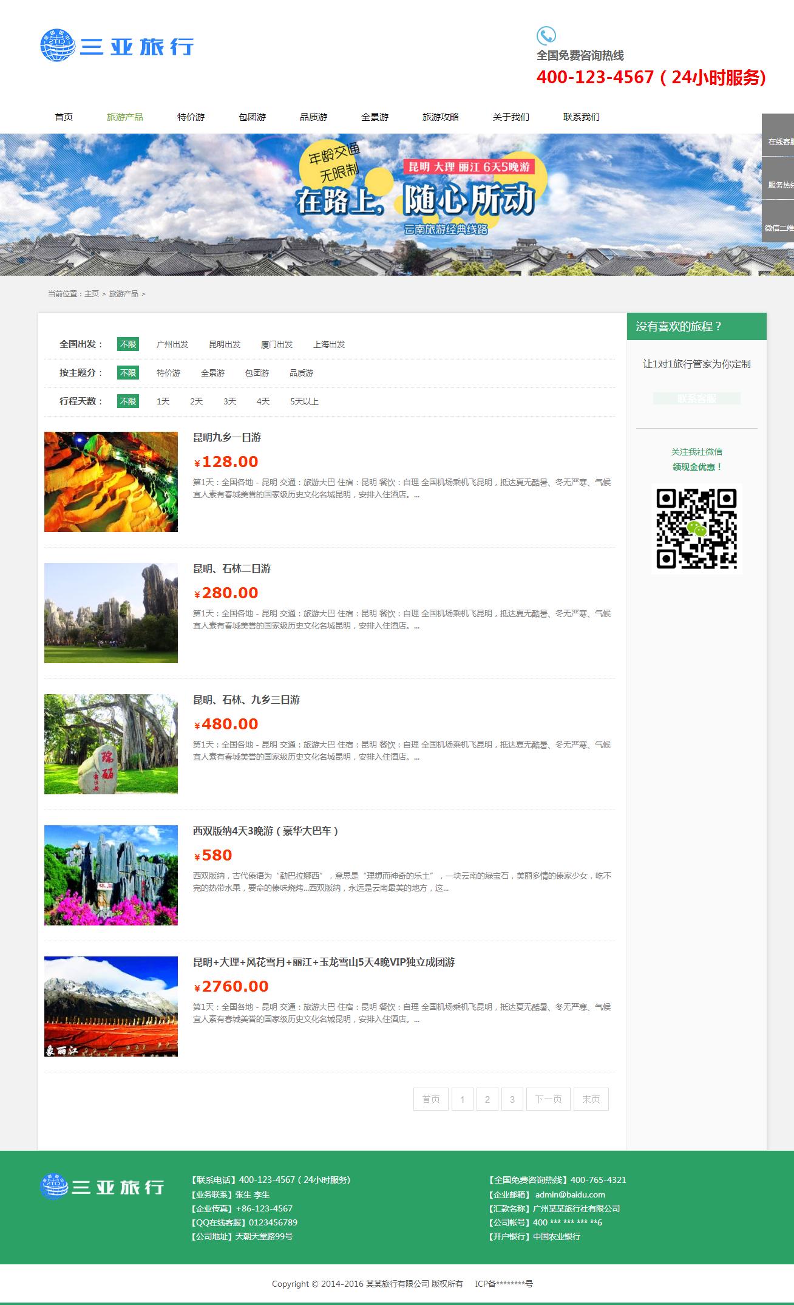Click the 西双版纳 tour thumbnail image
The image size is (794, 1305).
click(111, 875)
